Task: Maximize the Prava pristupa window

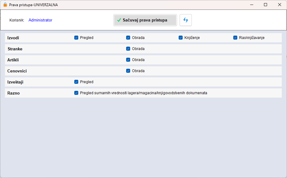Action: click(x=266, y=5)
